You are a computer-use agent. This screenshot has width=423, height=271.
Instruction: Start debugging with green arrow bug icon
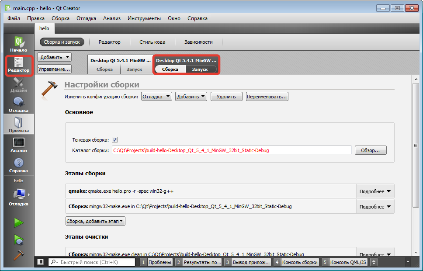tap(19, 240)
